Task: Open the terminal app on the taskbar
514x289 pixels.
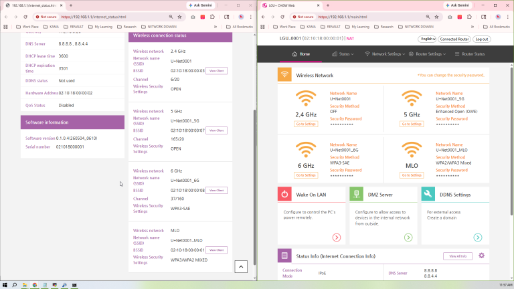Action: pyautogui.click(x=74, y=285)
